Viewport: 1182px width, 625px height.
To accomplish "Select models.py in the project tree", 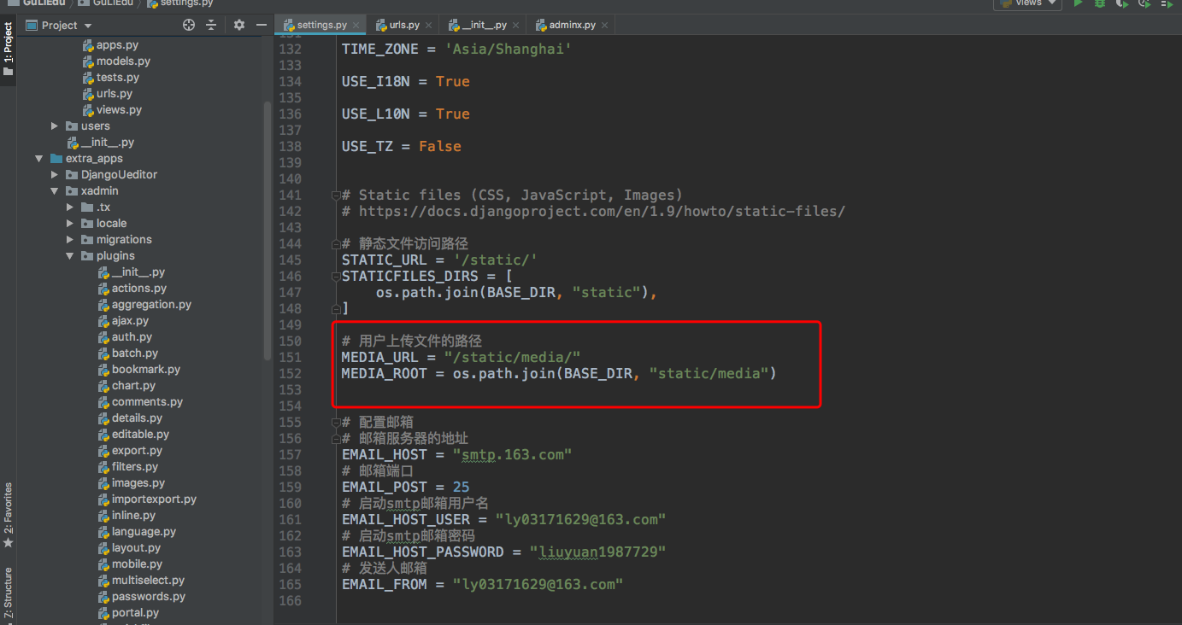I will (116, 61).
